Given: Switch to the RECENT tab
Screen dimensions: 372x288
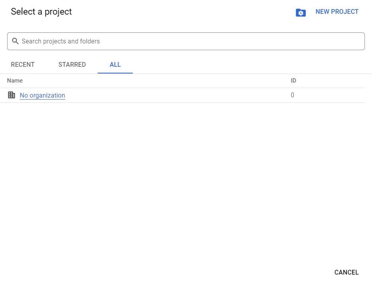Looking at the screenshot, I should coord(23,64).
